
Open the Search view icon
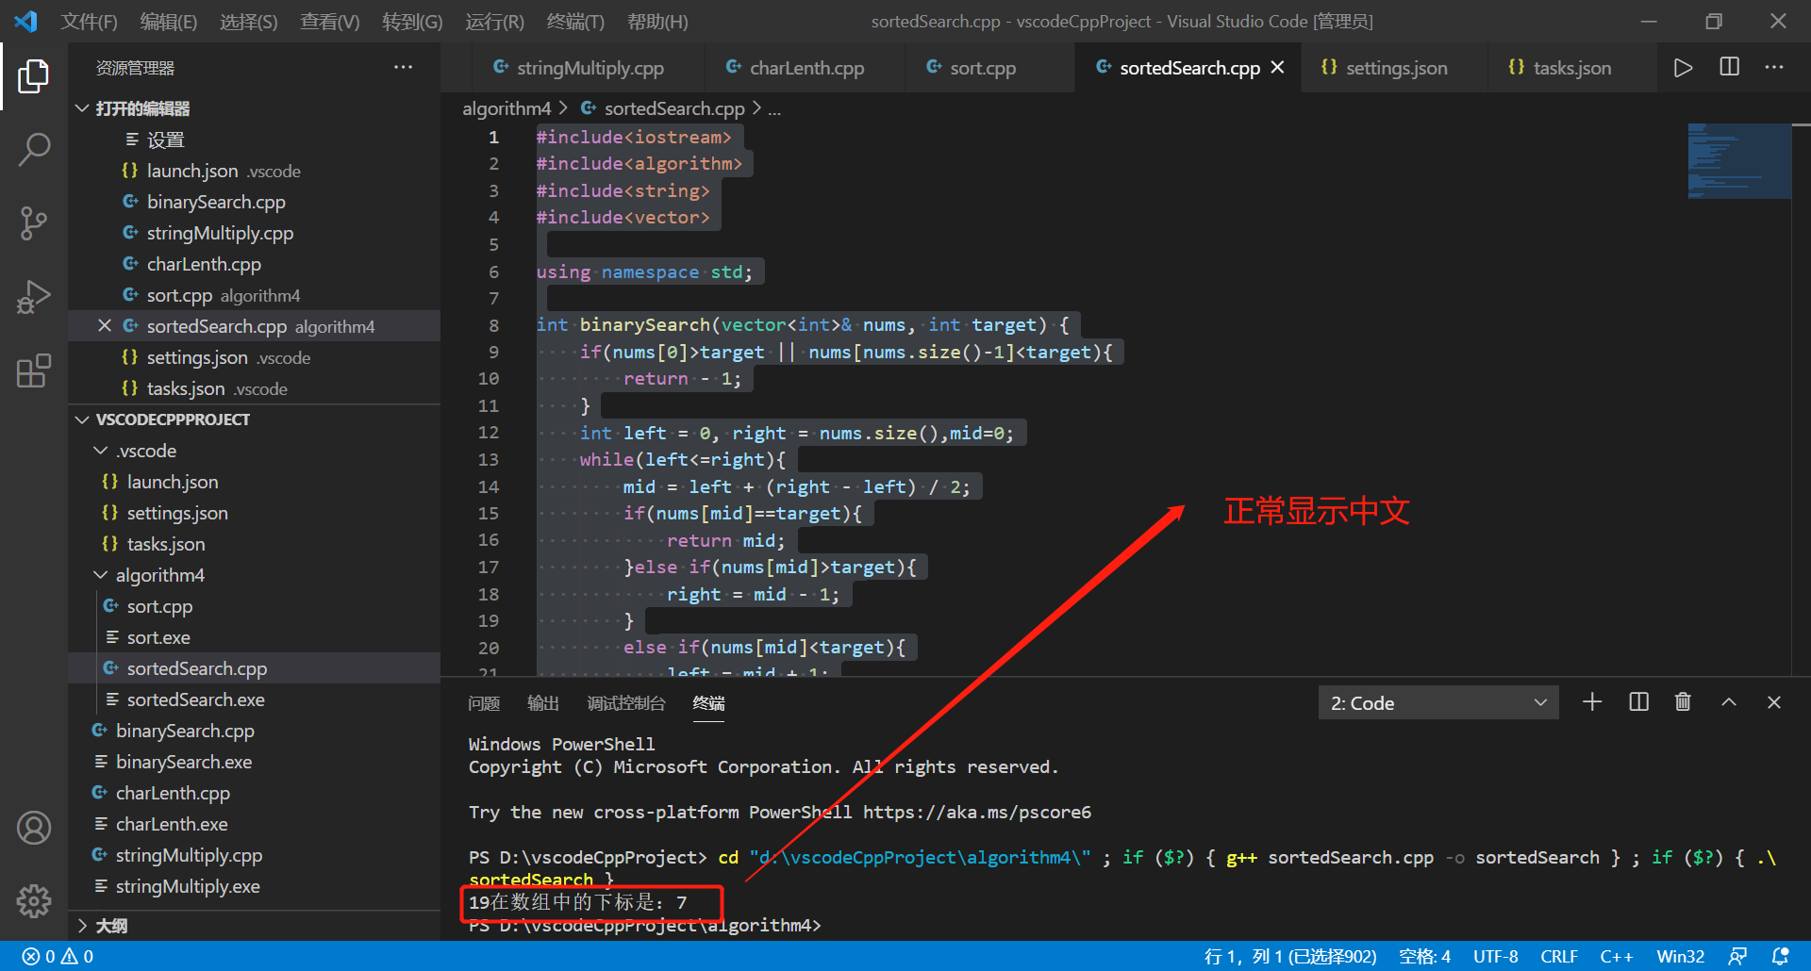pos(34,149)
